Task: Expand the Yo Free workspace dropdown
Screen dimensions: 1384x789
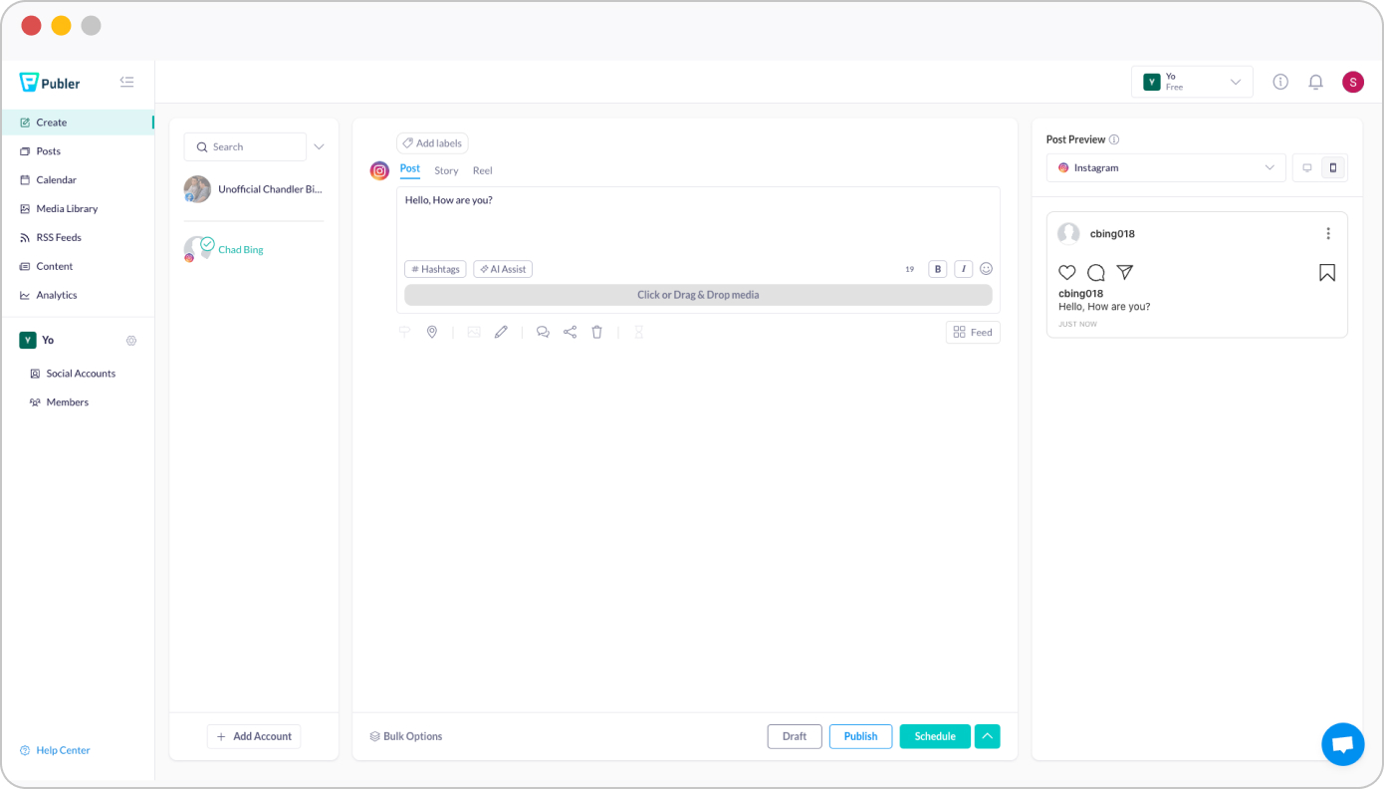Action: [1192, 82]
